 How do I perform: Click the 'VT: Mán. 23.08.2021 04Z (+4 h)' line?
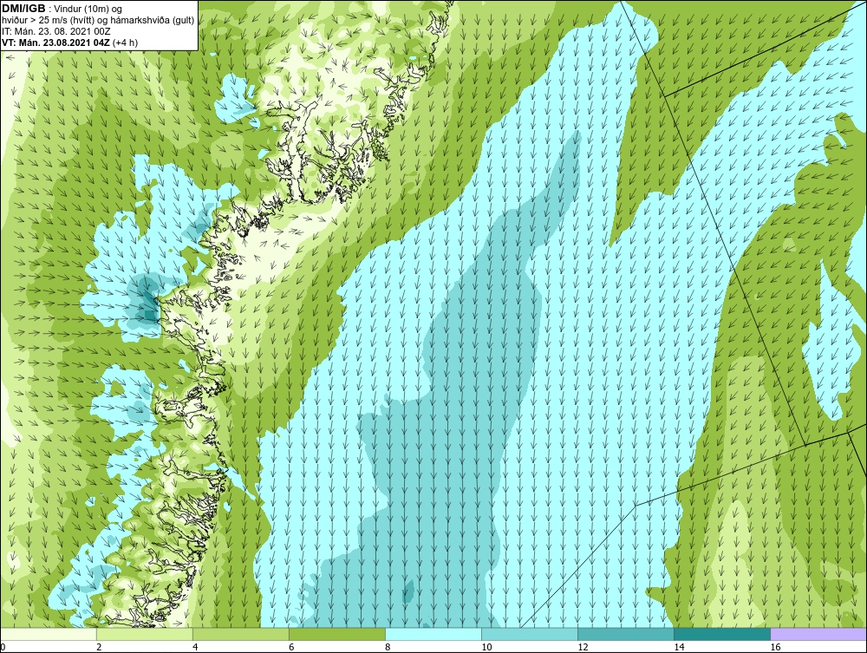click(x=69, y=42)
